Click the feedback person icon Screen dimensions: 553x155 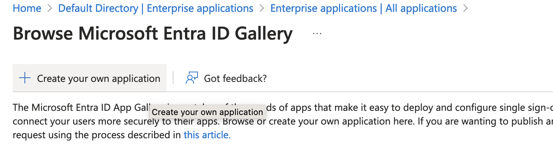pyautogui.click(x=191, y=78)
